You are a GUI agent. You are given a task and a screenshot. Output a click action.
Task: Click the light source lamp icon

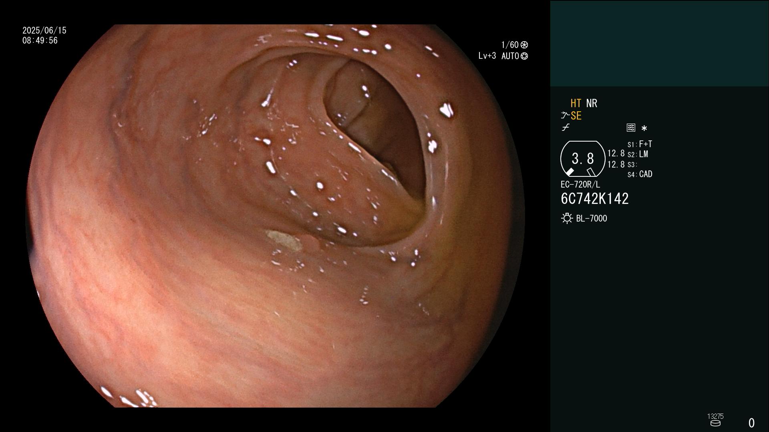pyautogui.click(x=567, y=218)
